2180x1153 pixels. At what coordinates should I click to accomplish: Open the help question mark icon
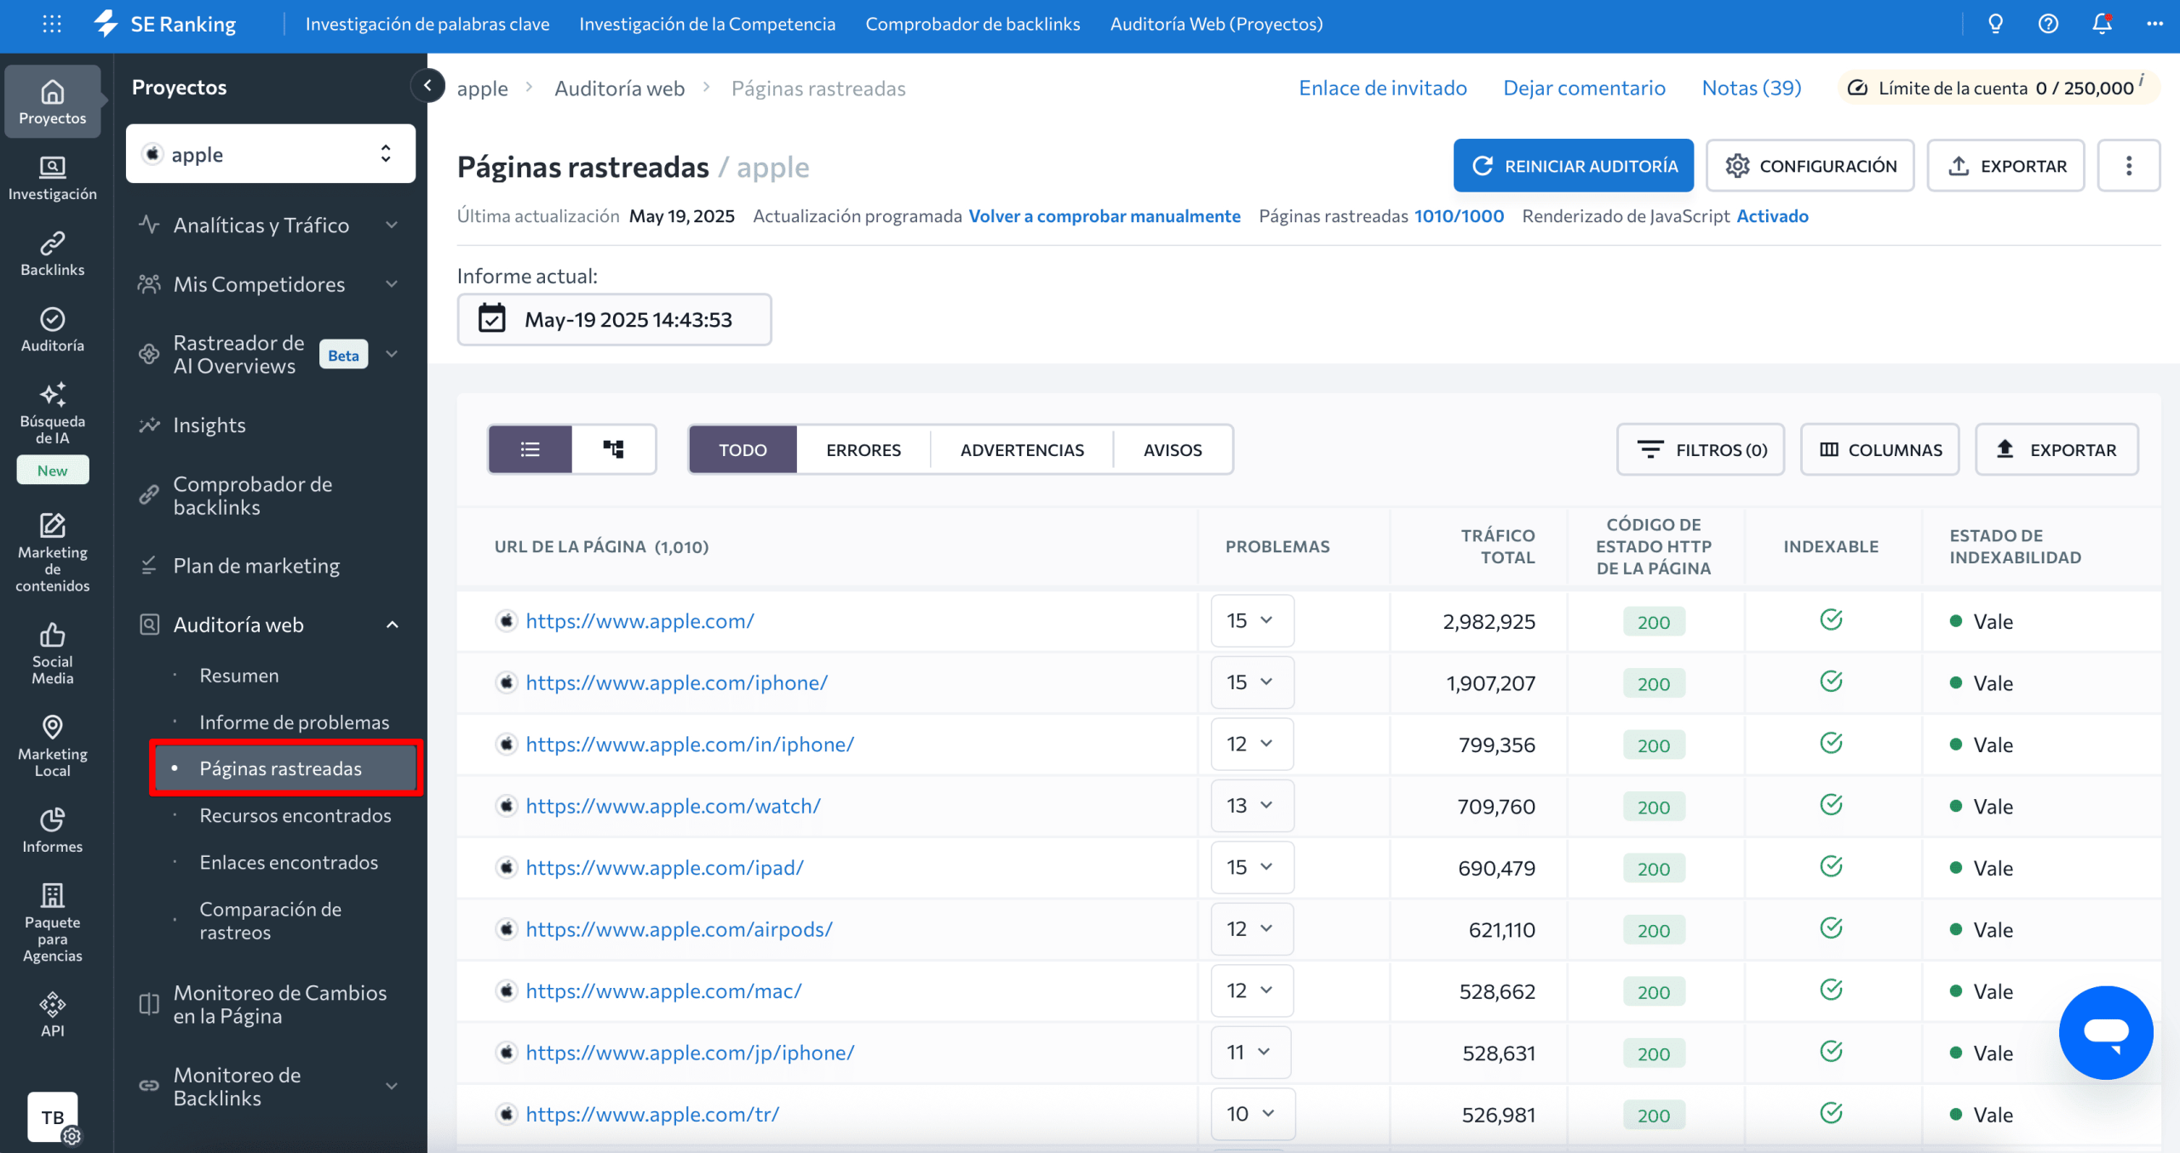pyautogui.click(x=2048, y=24)
